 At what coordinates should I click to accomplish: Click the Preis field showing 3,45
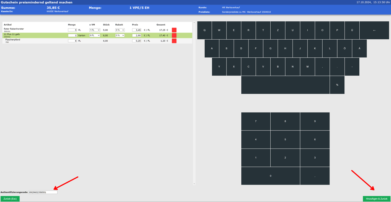pyautogui.click(x=137, y=30)
